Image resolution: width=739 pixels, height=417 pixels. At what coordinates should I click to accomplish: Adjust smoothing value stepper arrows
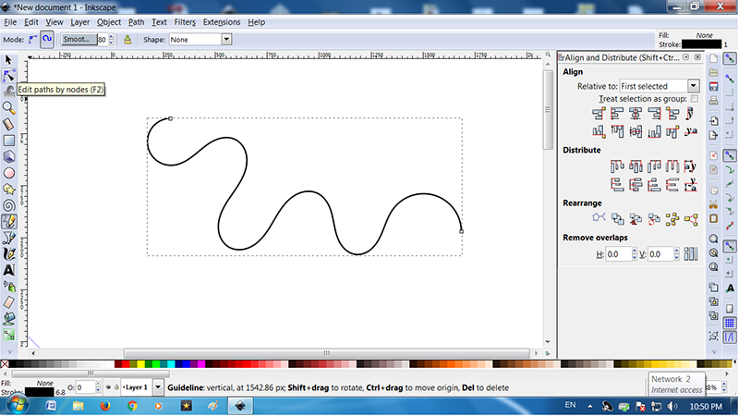tap(111, 40)
